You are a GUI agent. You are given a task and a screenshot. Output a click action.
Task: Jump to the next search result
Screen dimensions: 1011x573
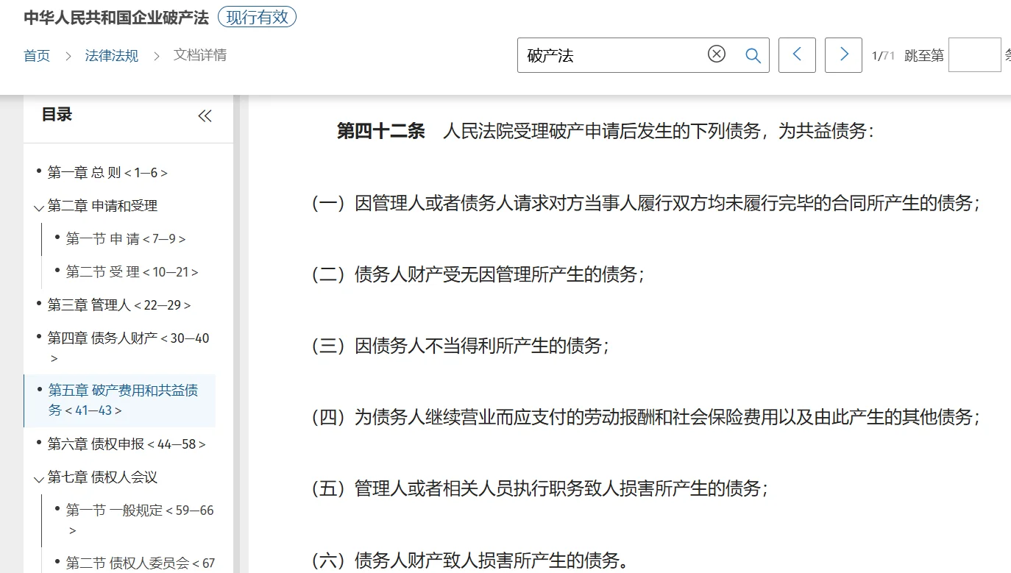coord(843,54)
